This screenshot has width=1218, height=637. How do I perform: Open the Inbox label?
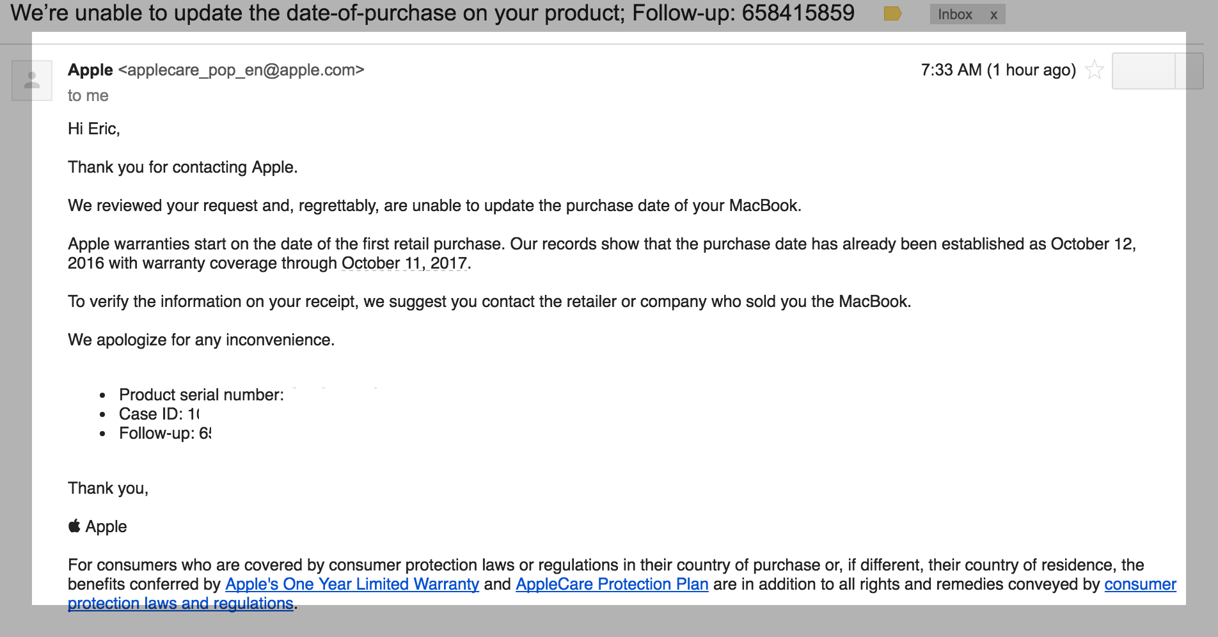click(x=955, y=14)
